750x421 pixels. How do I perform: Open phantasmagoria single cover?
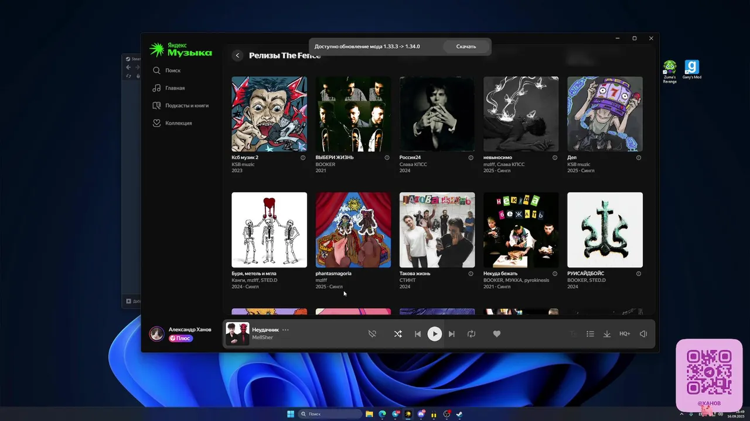353,230
